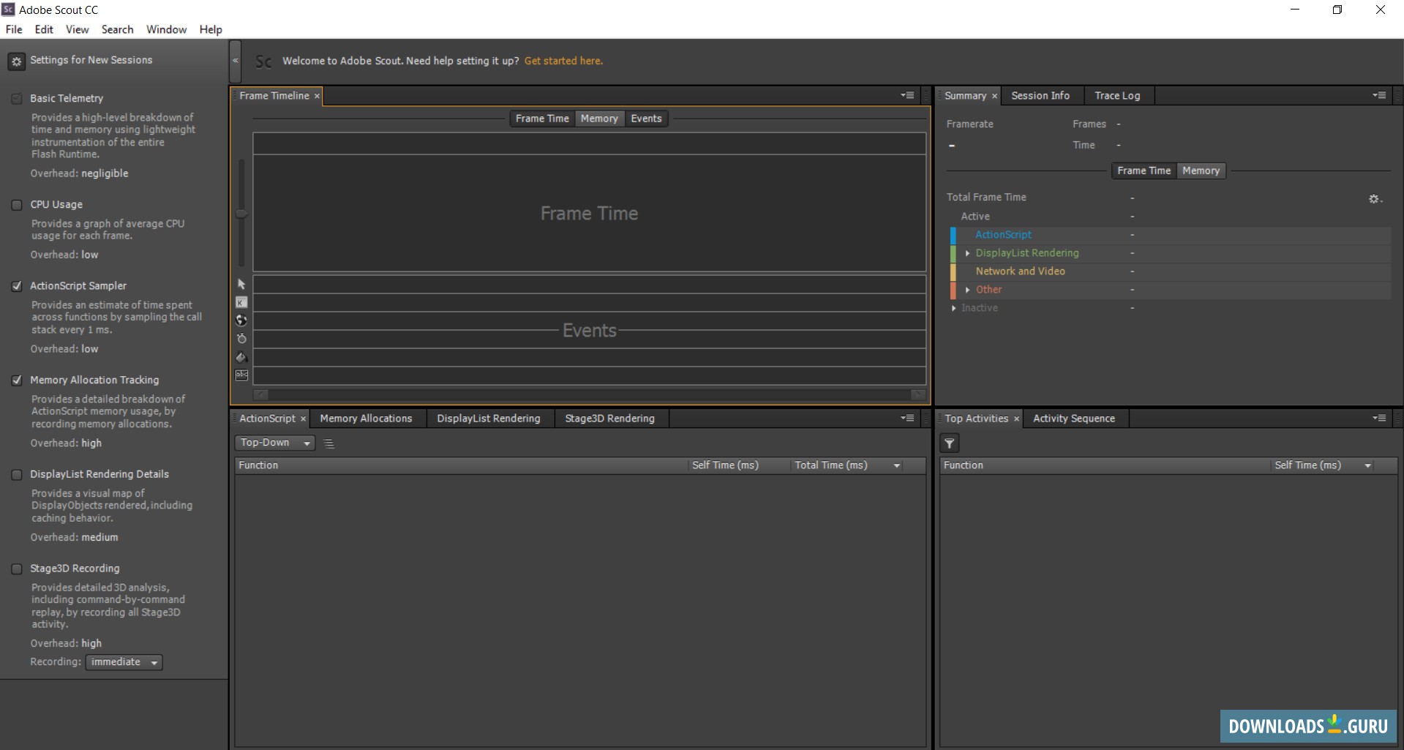Screen dimensions: 1404x750
Task: Click the stopwatch timer icon
Action: [241, 339]
